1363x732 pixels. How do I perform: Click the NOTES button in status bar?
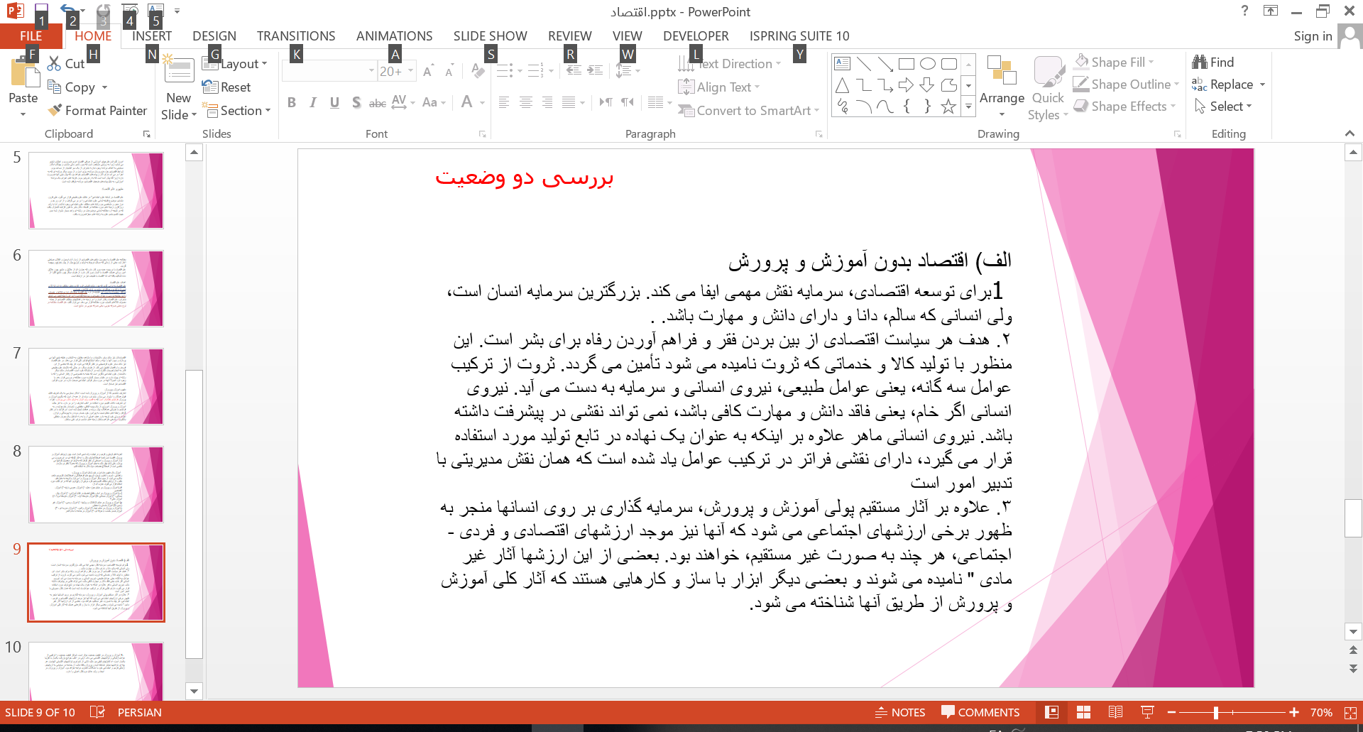click(900, 712)
